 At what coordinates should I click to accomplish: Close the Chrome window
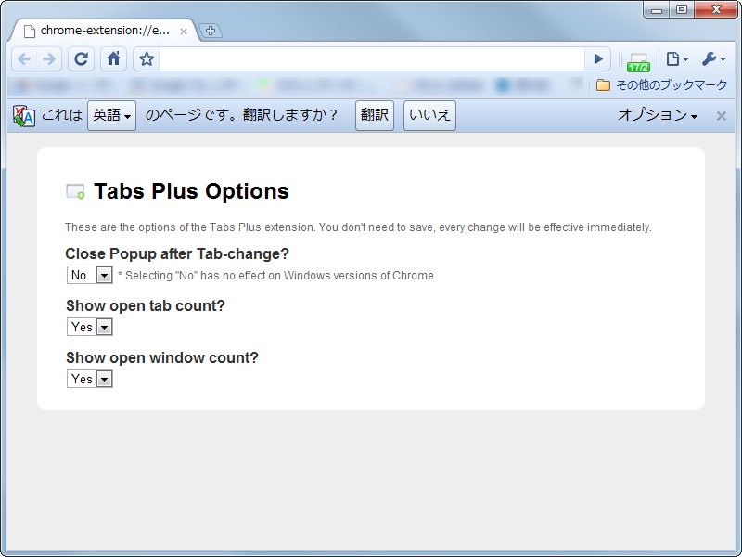(x=716, y=9)
